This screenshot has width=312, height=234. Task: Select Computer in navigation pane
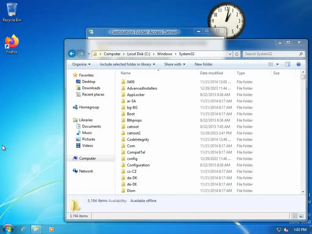(x=91, y=158)
